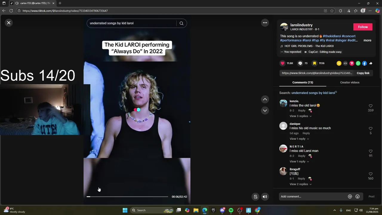This screenshot has height=215, width=382.
Task: Close the TikTok video viewer
Action: coord(9,22)
